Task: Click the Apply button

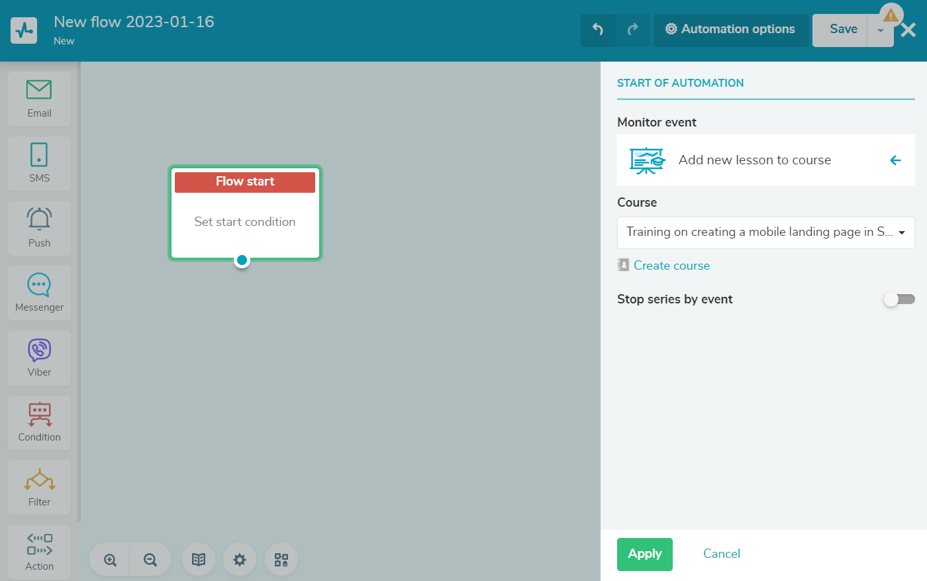Action: coord(644,554)
